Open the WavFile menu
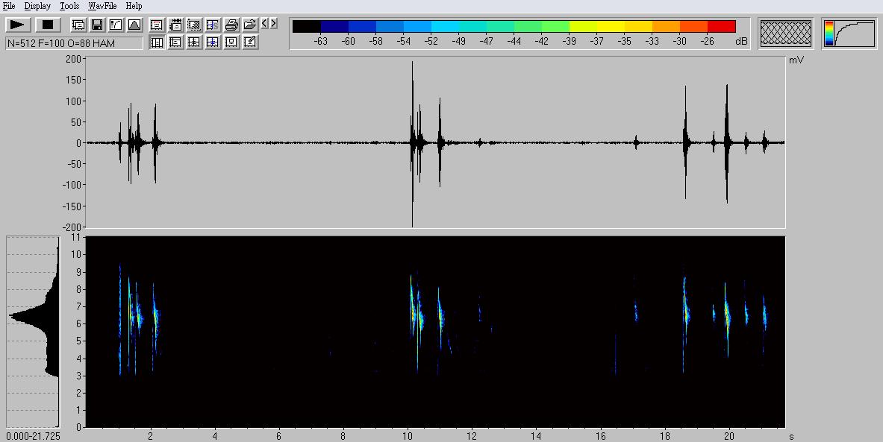The width and height of the screenshot is (883, 442). [x=102, y=6]
